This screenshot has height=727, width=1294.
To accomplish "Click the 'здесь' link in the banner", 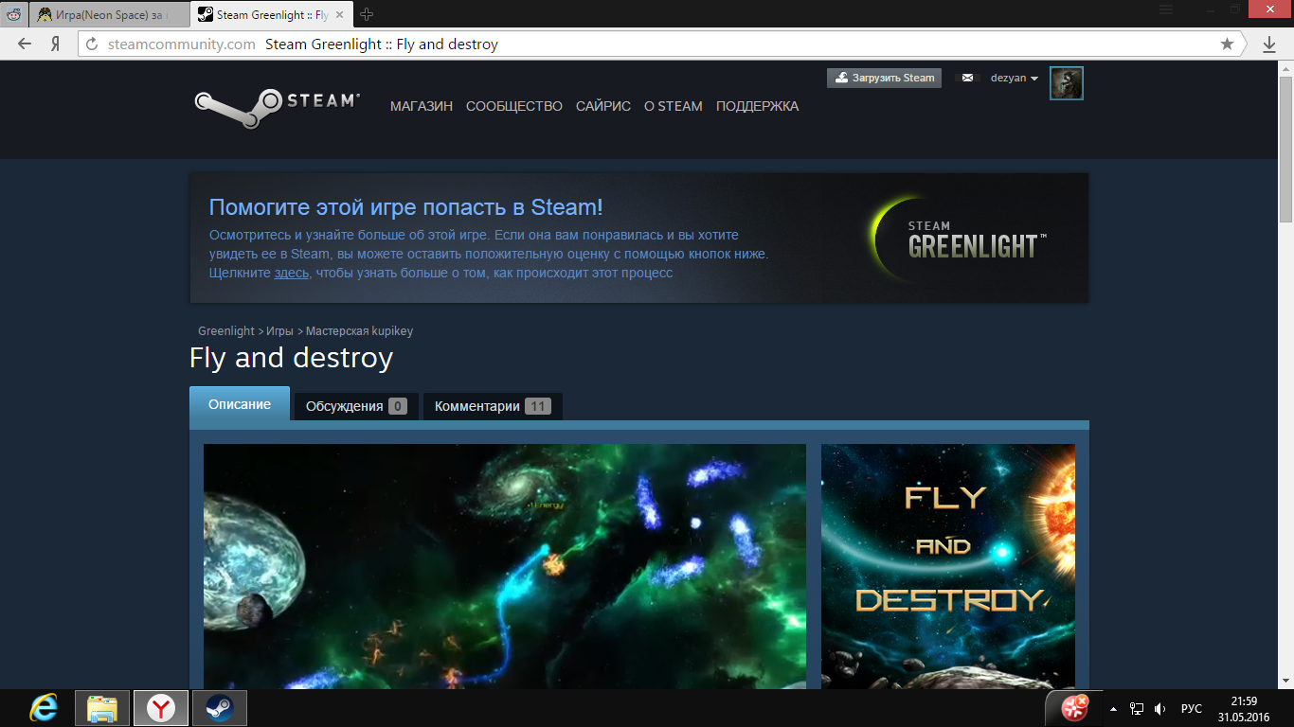I will coord(292,273).
